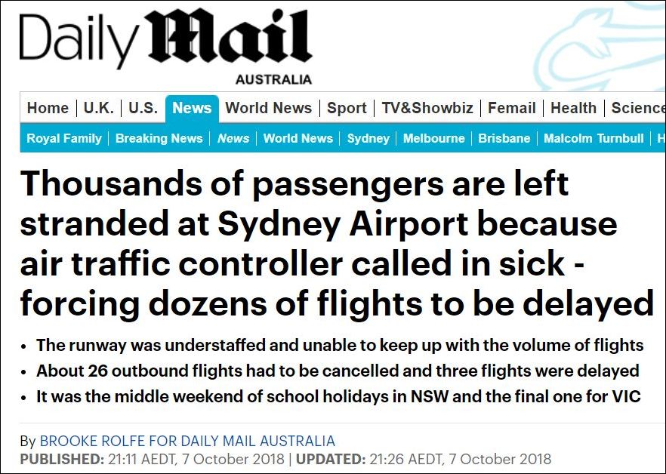
Task: Switch to World News main tab
Action: (268, 108)
